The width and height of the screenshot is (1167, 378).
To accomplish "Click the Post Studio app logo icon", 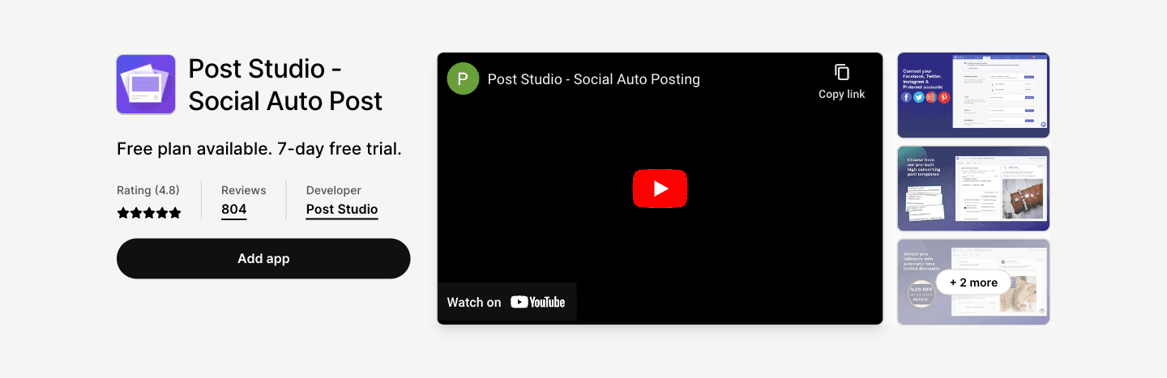I will click(x=146, y=84).
